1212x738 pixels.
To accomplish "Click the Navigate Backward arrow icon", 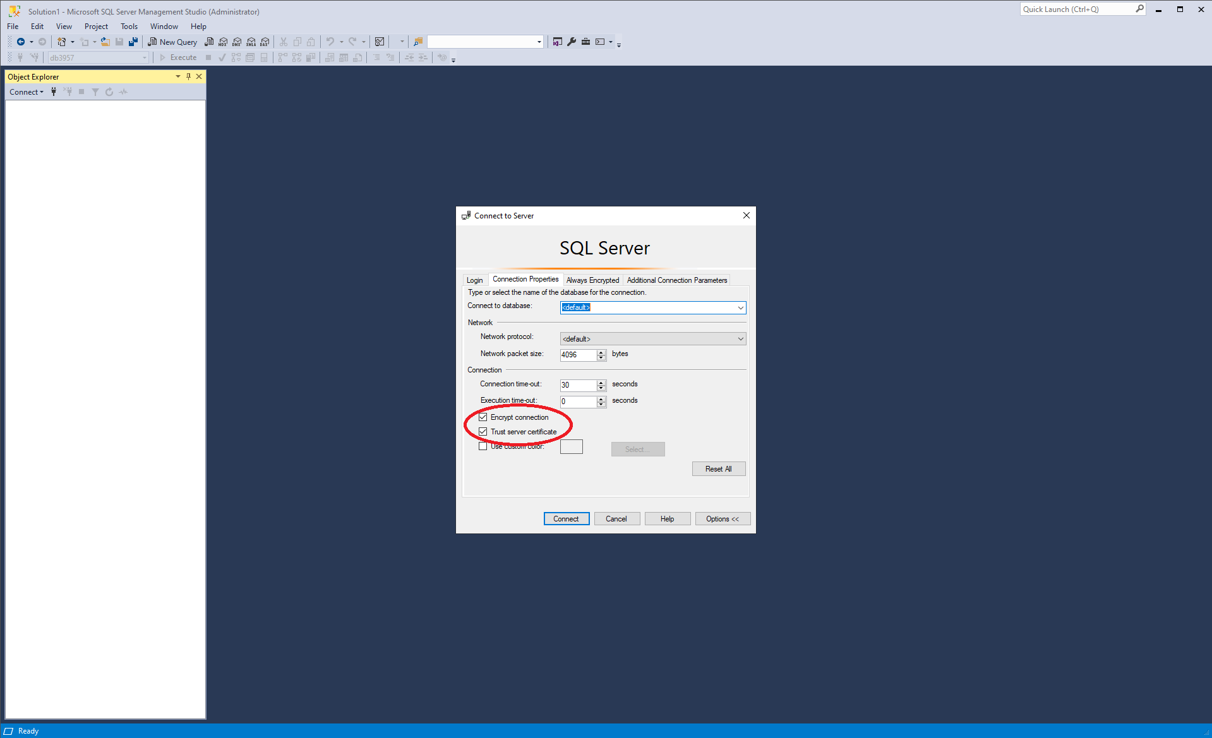I will click(21, 42).
